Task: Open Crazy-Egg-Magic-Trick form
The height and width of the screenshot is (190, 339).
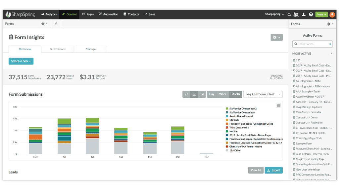Action: 307,138
